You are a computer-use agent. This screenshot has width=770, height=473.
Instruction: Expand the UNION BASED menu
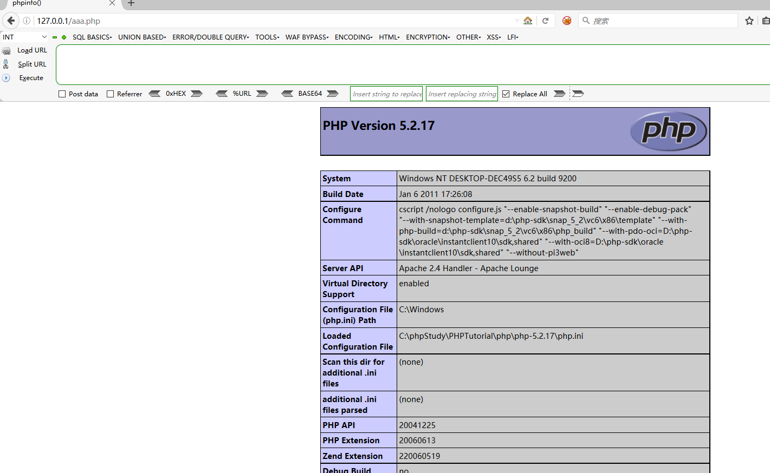click(142, 37)
